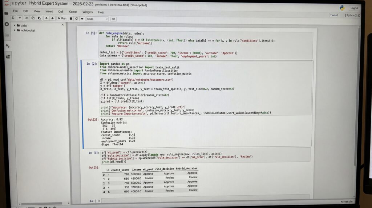Image resolution: width=372 pixels, height=208 pixels.
Task: Restart and run all with fast-forward icon
Action: [x=82, y=19]
